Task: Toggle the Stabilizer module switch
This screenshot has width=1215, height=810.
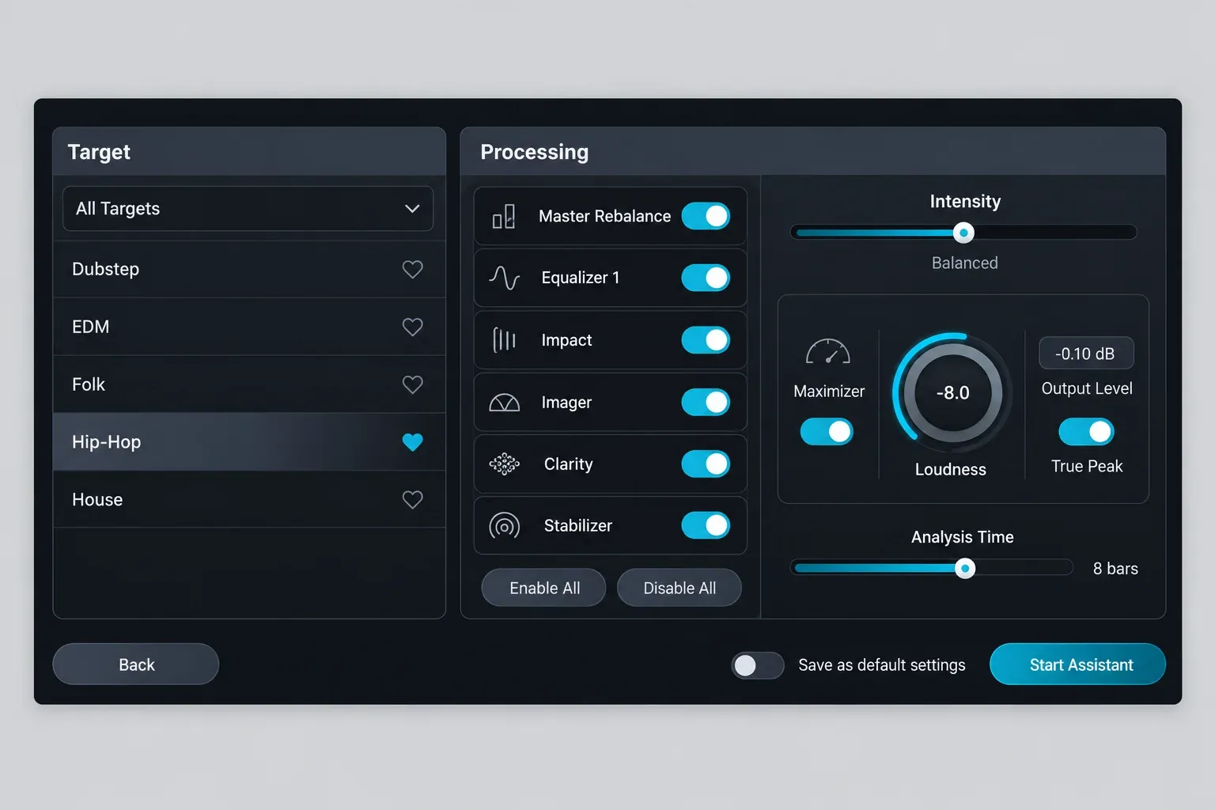Action: [706, 525]
